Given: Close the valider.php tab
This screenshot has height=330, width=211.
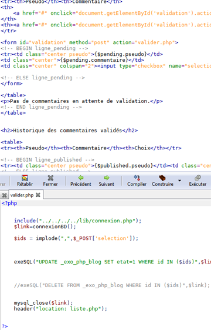Looking at the screenshot, I should (38, 195).
